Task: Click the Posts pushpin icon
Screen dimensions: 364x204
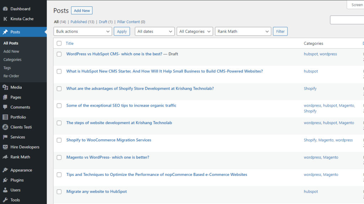Action: point(5,32)
